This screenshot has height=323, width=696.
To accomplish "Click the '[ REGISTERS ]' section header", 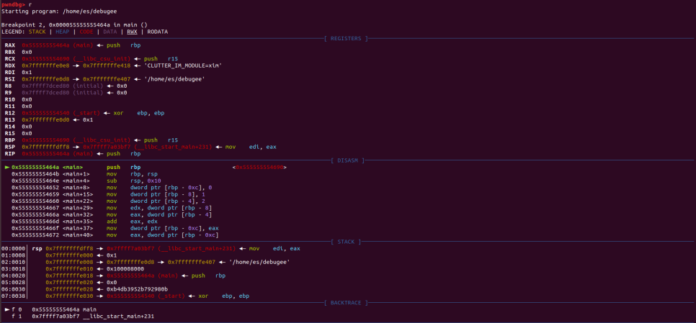I will 346,39.
